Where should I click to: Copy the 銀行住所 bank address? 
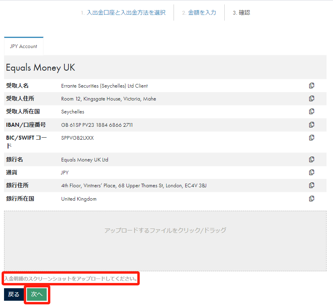[x=311, y=185]
